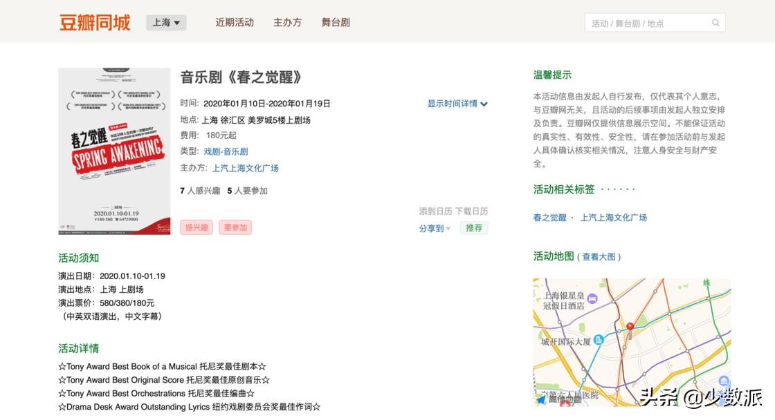Open the 春之觉醒 tag link

[549, 218]
